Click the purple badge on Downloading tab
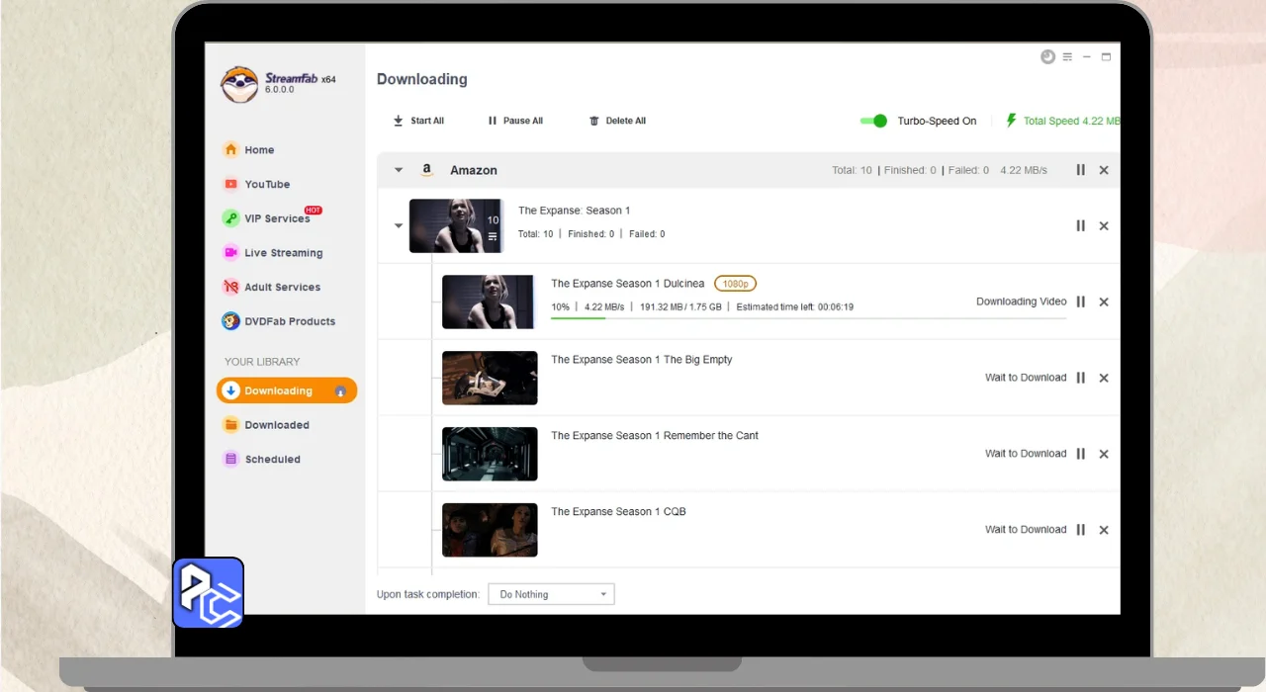The height and width of the screenshot is (692, 1266). pyautogui.click(x=340, y=391)
